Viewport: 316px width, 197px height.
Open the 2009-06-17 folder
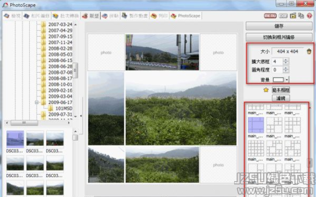coord(60,102)
